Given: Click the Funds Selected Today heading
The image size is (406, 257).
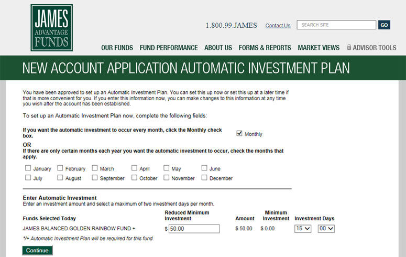Looking at the screenshot, I should 49,218.
